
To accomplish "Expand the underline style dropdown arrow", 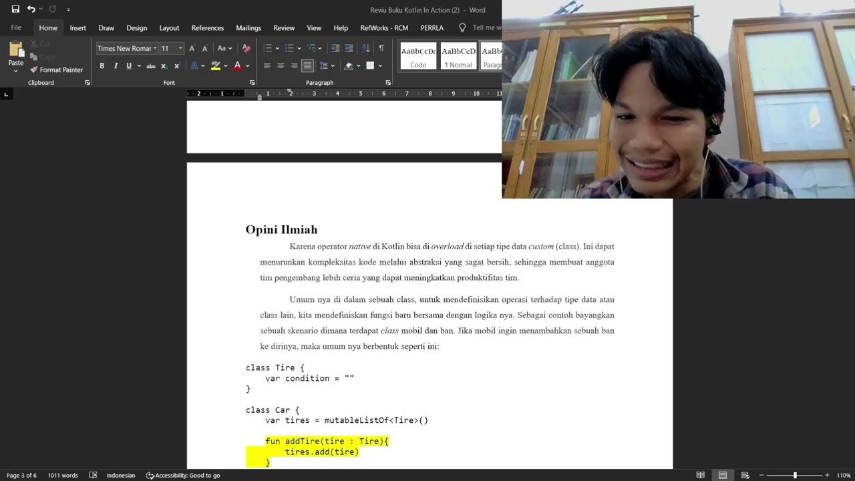I will click(139, 65).
